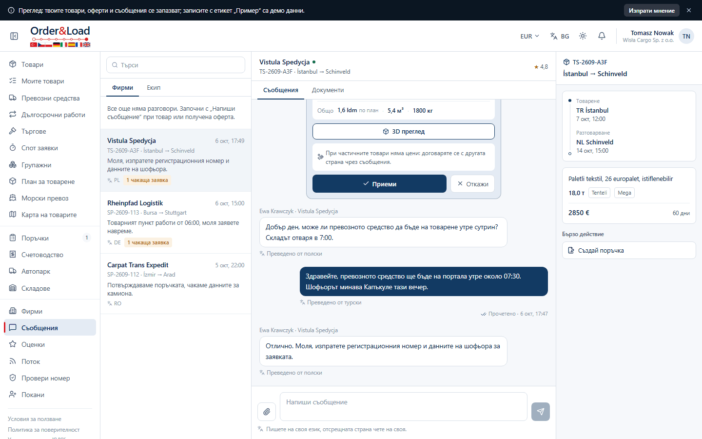702x439 pixels.
Task: Accept the offer with Приеми
Action: [x=379, y=184]
